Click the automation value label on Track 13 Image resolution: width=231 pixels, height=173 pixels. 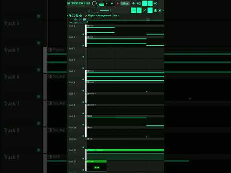(97, 167)
